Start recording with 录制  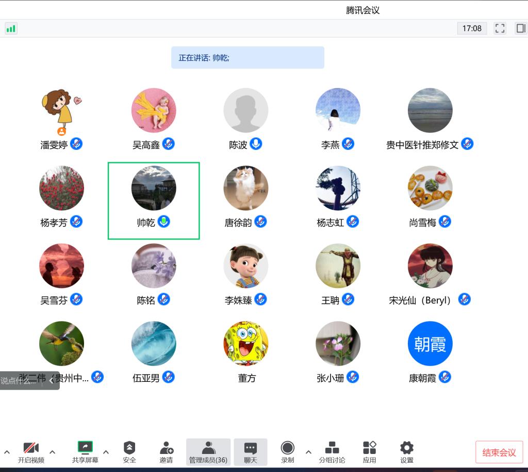tap(288, 452)
